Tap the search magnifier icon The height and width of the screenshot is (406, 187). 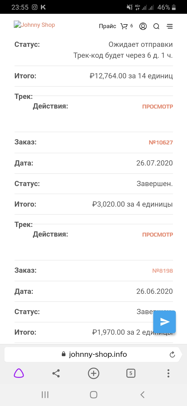click(x=156, y=26)
